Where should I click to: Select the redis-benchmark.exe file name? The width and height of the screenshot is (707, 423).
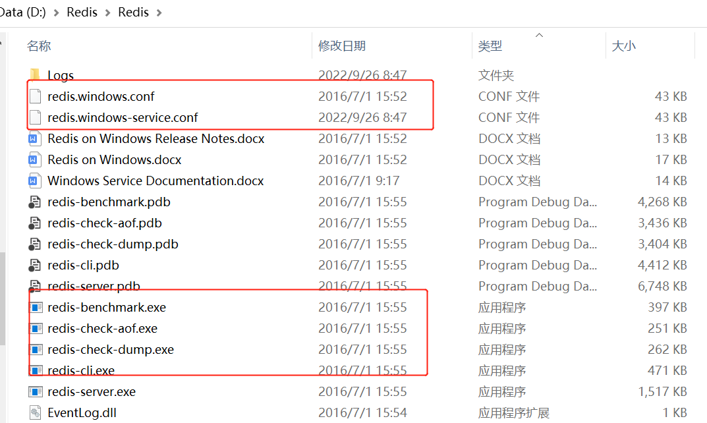point(107,308)
